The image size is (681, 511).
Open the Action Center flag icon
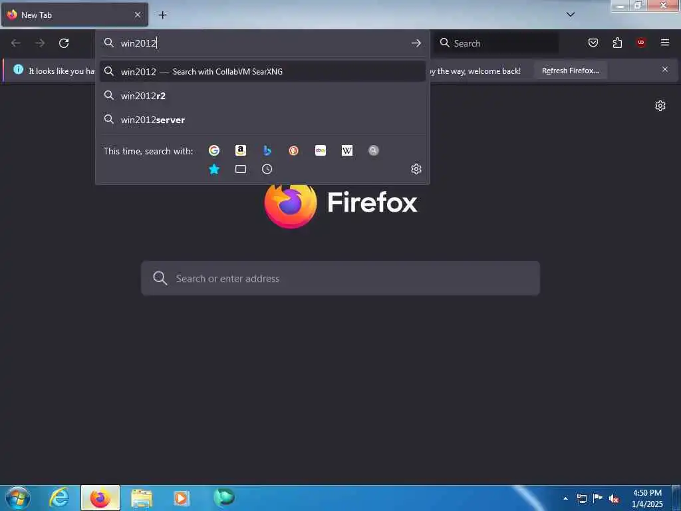point(598,498)
